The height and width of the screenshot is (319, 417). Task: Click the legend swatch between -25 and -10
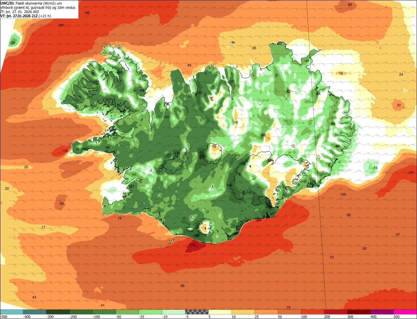tap(151, 312)
